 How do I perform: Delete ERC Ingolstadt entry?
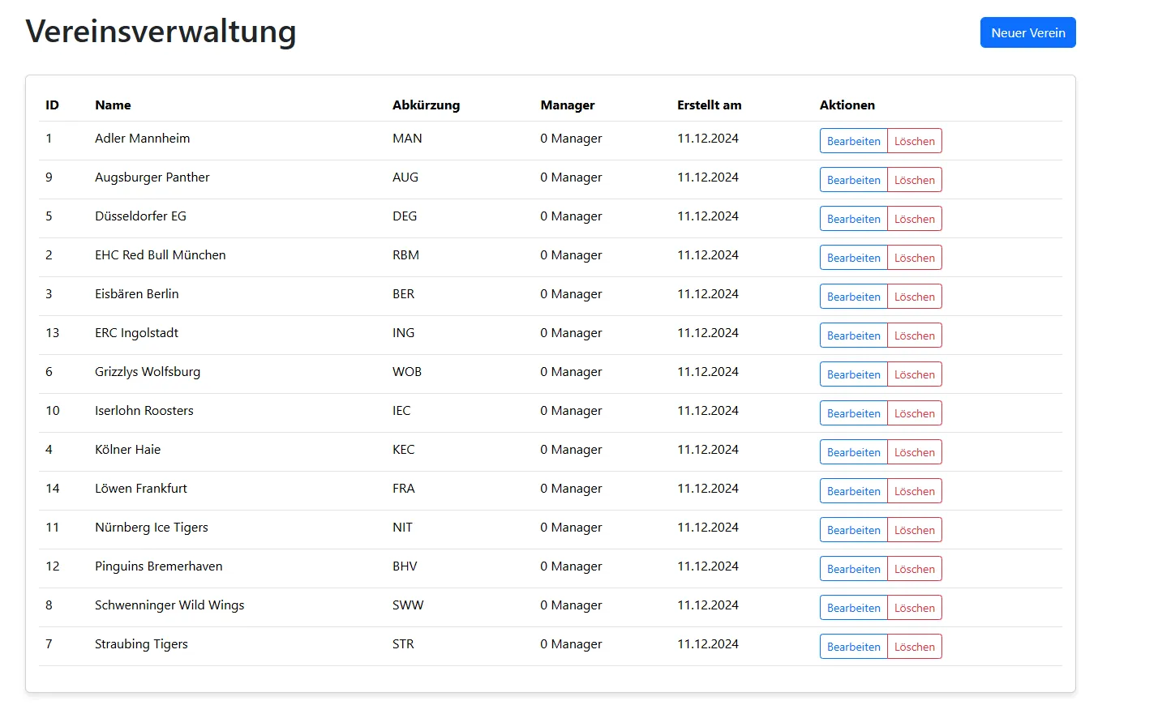[x=915, y=335]
